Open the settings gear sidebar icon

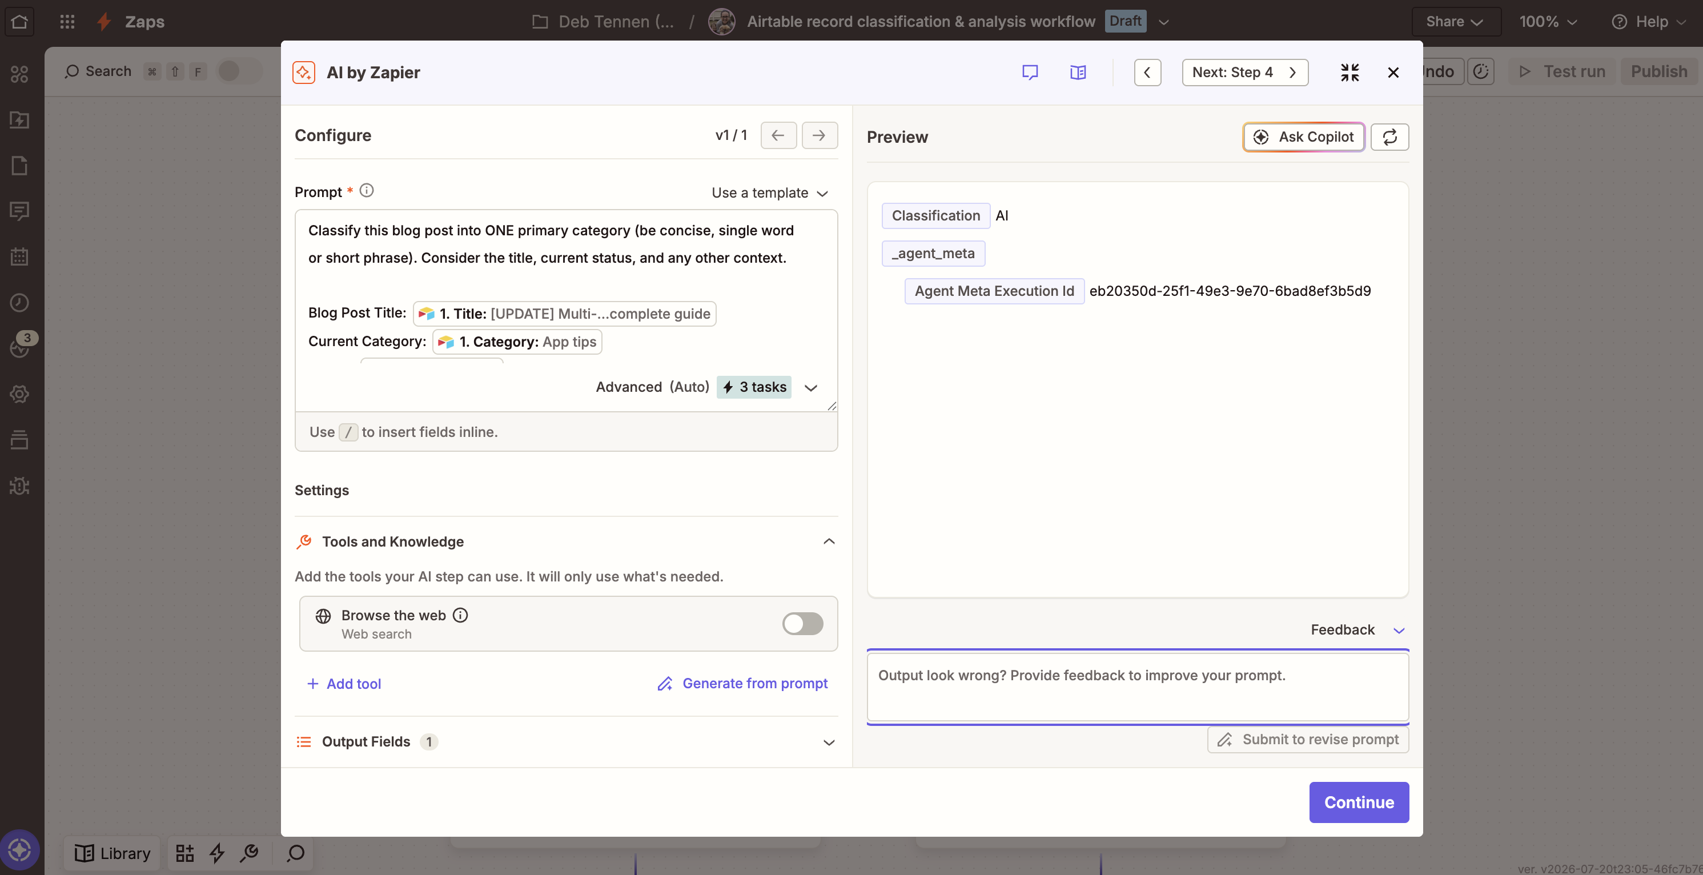coord(20,394)
